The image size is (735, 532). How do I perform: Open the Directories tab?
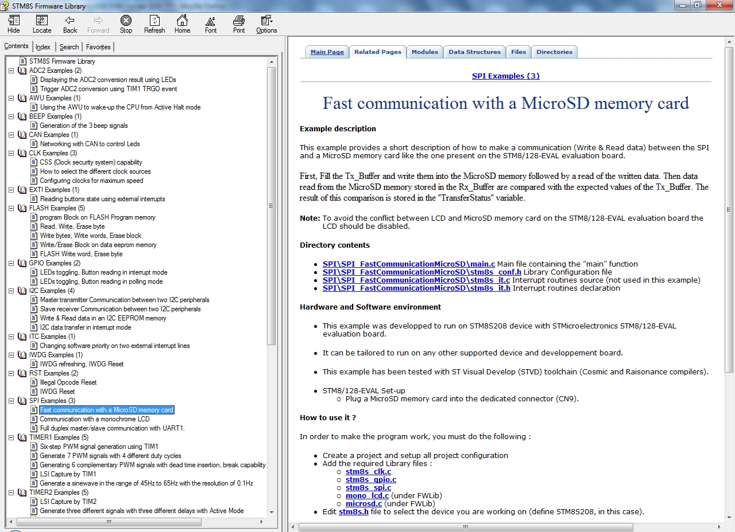[x=554, y=52]
